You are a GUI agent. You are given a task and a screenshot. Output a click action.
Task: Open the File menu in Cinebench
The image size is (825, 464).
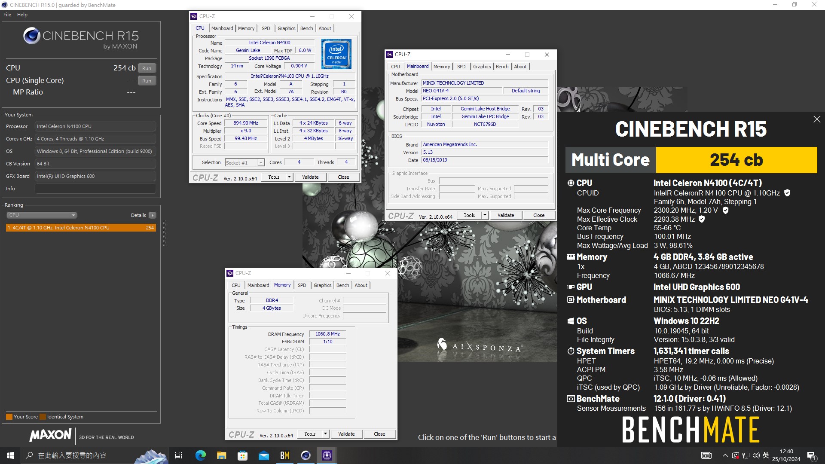click(7, 15)
